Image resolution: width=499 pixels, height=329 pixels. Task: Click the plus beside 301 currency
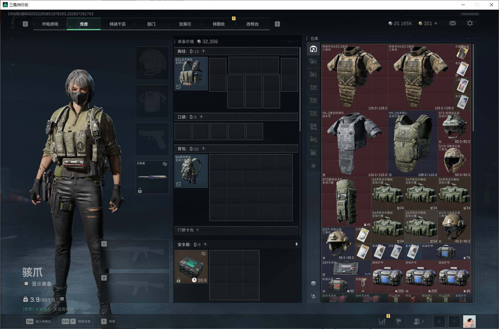tap(436, 23)
